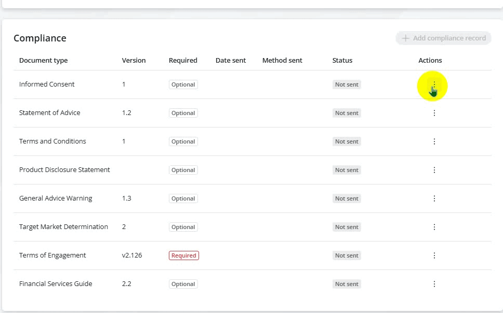Click the Date sent column header
This screenshot has height=313, width=503.
pos(230,60)
